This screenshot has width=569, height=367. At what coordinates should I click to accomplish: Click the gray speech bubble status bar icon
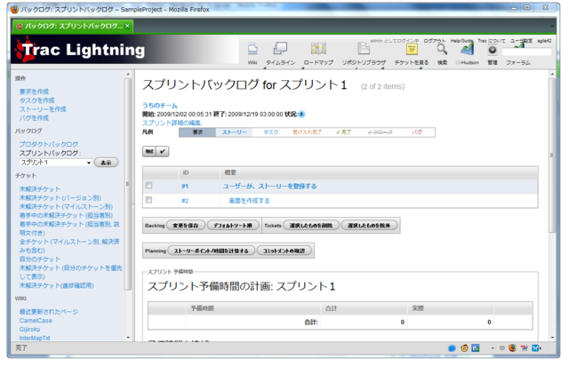pos(501,348)
